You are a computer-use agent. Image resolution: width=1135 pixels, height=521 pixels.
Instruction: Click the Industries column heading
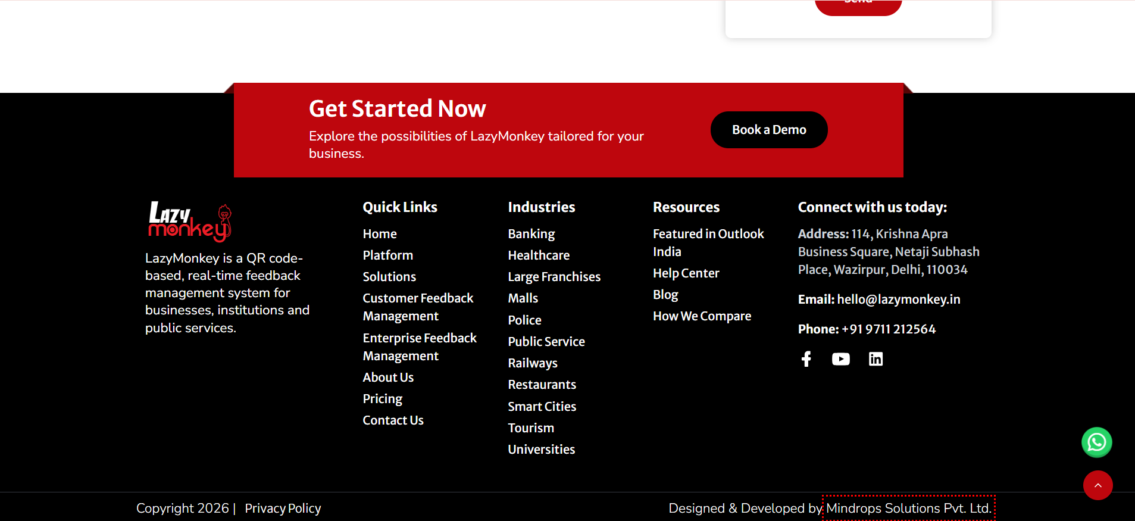pyautogui.click(x=542, y=207)
